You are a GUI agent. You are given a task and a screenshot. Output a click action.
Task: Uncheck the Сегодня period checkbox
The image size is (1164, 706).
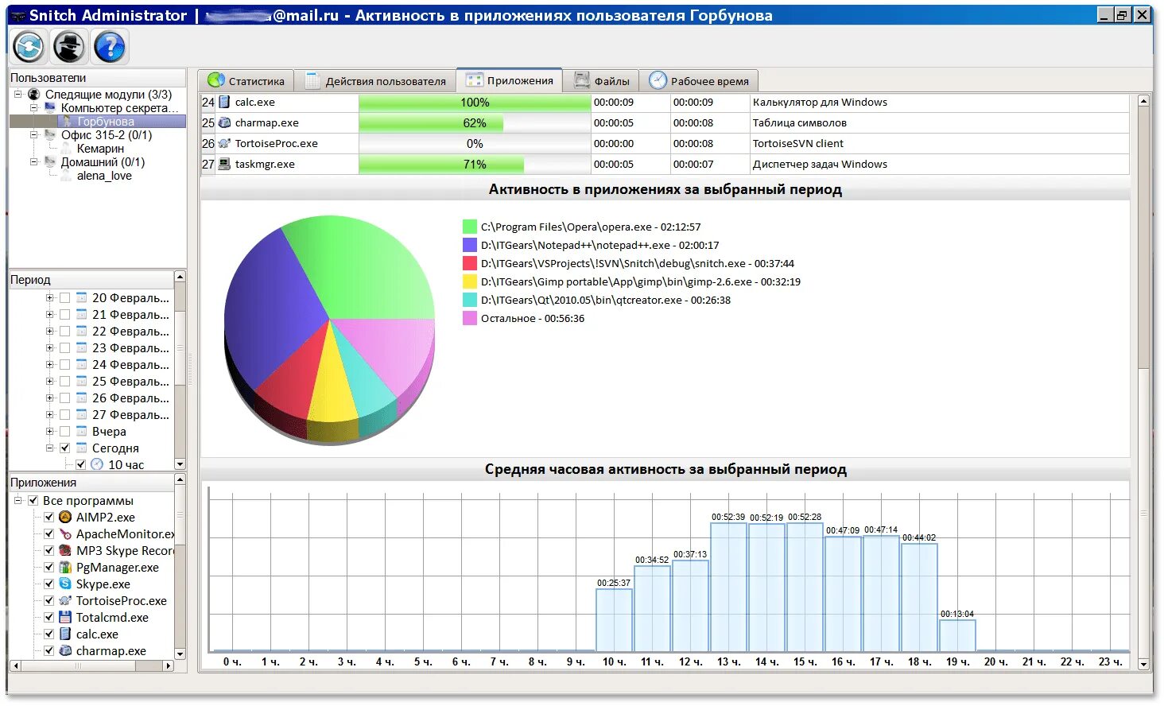(x=64, y=448)
